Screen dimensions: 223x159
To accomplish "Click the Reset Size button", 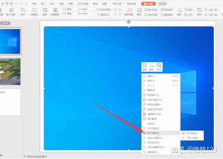I will tap(104, 14).
